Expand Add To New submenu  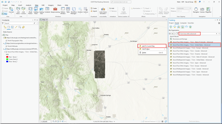pos(152,49)
